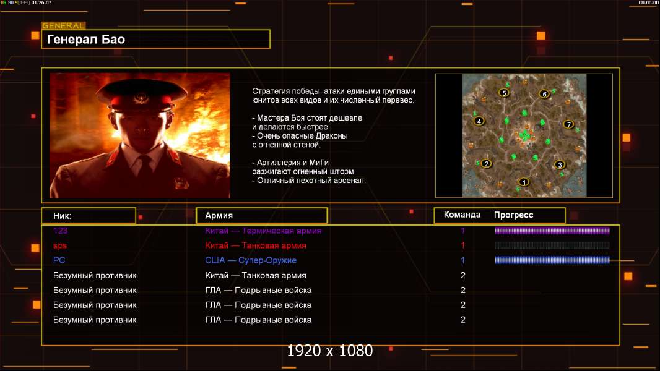
Task: Click the Ник: column header
Action: pyautogui.click(x=89, y=216)
